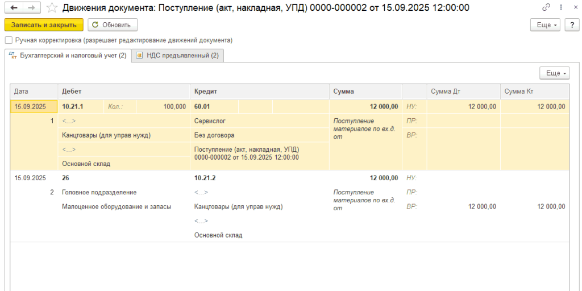The width and height of the screenshot is (582, 291).
Task: Select the date cell of entry 1
Action: coord(34,107)
